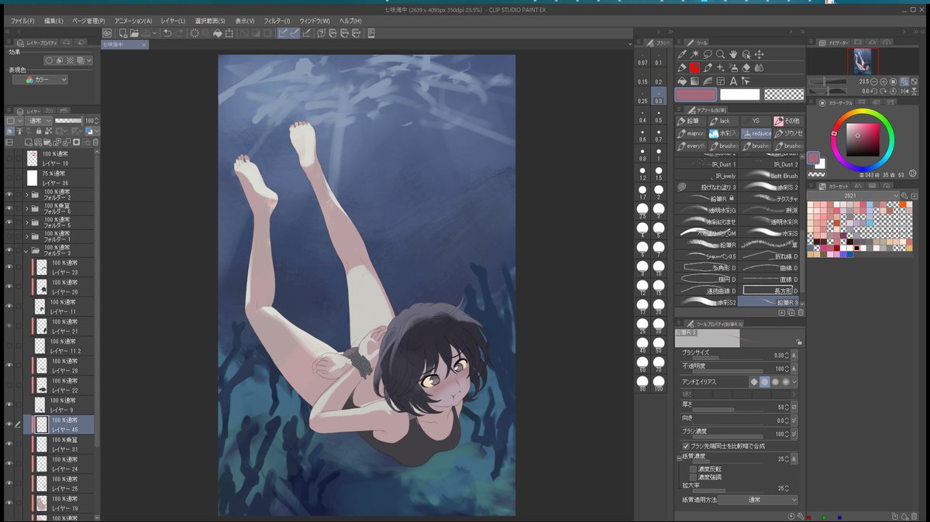This screenshot has height=522, width=930.
Task: Select the Soft Brush sub tool
Action: [769, 176]
